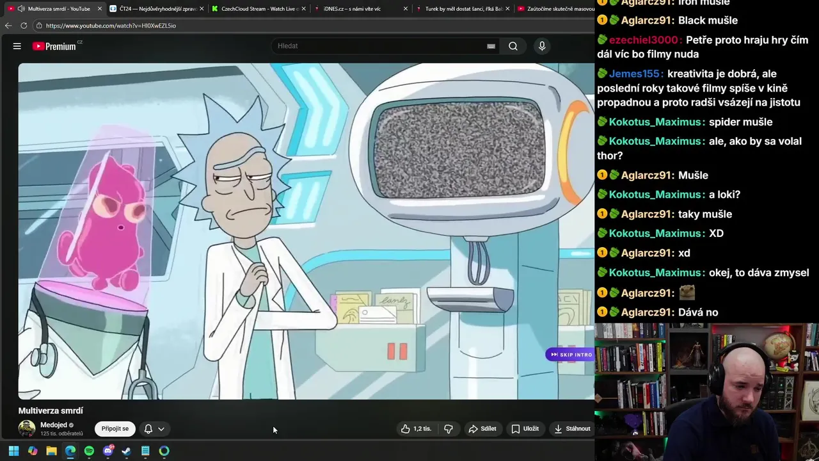
Task: Click Kokotus_Maximus message 'okej, to dáva zmysel'
Action: 759,273
